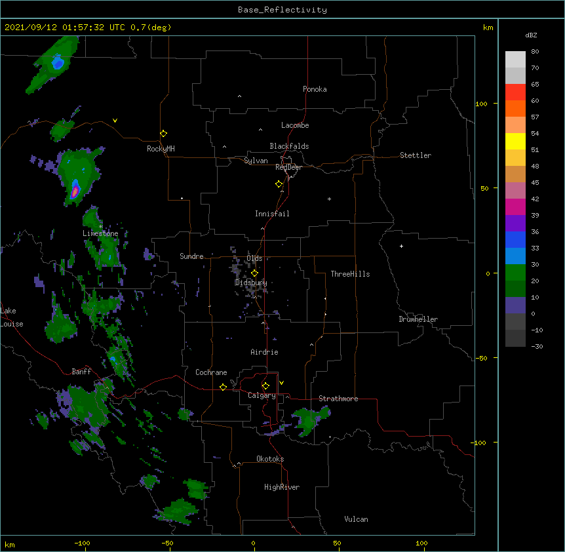Screen dimensions: 565x552
Task: Click the RedDeer city label
Action: click(x=288, y=167)
